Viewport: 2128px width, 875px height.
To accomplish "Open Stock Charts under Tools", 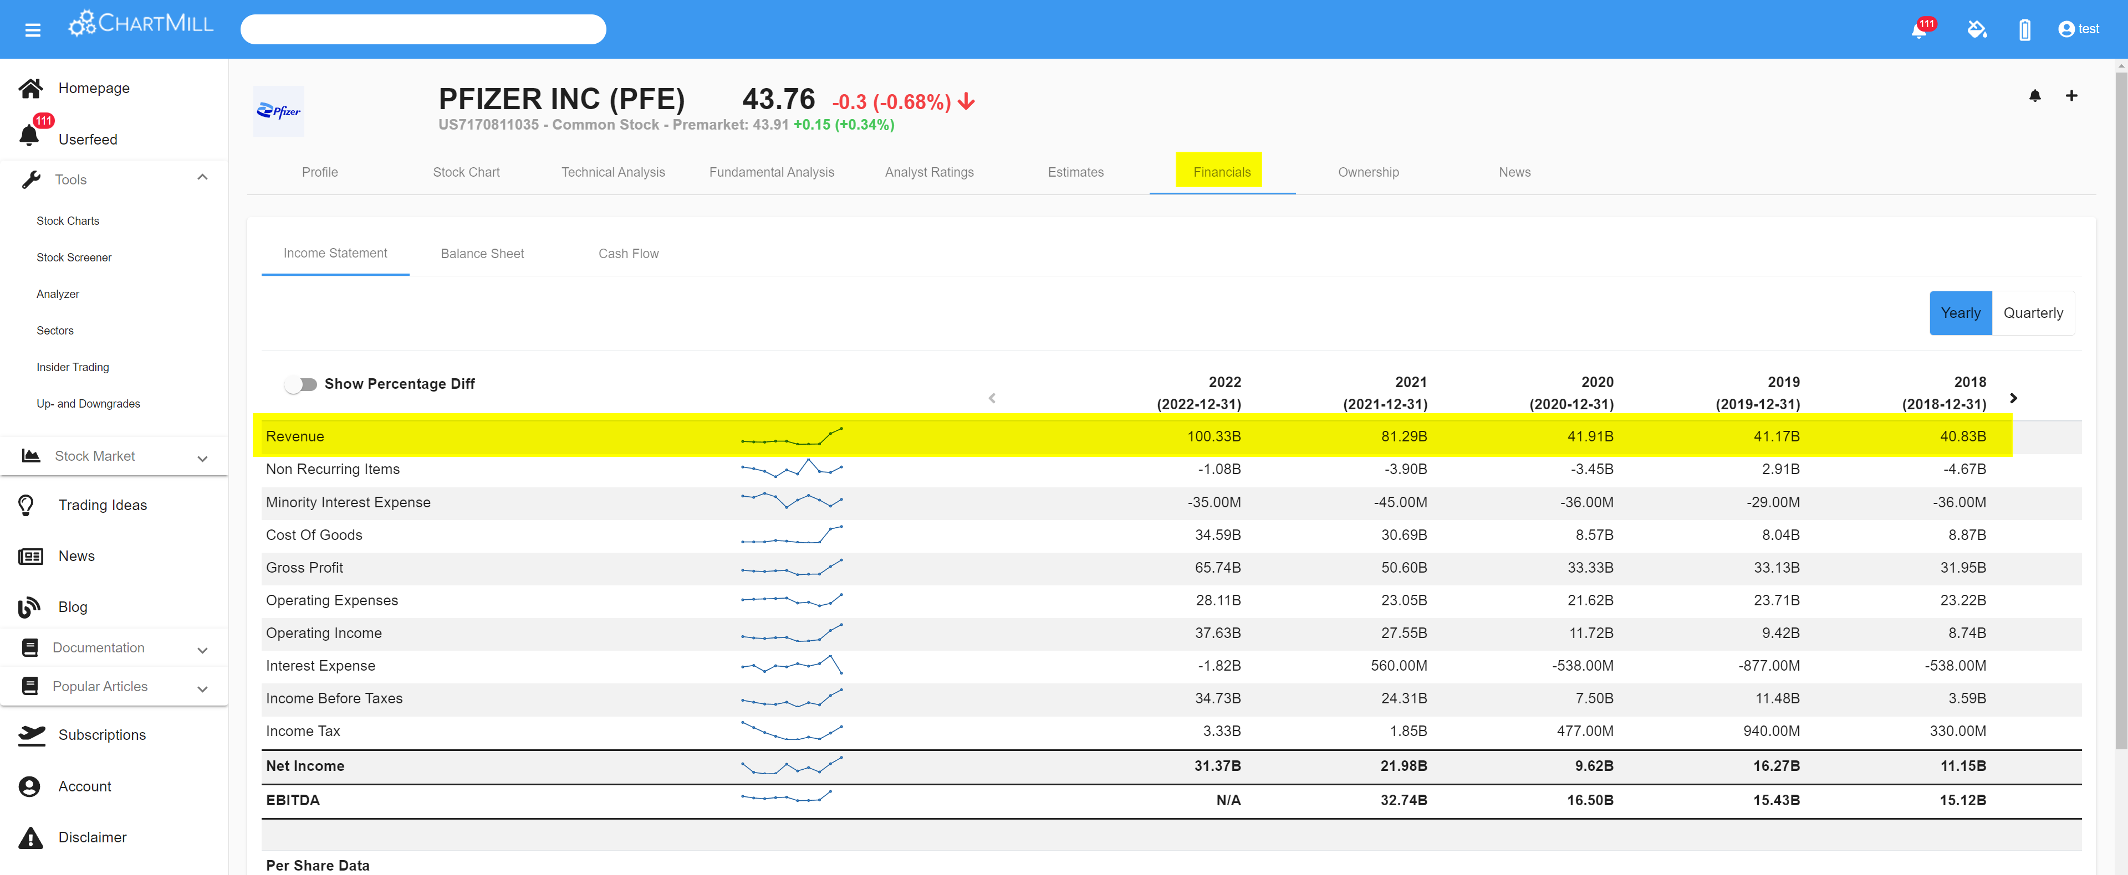I will (68, 221).
